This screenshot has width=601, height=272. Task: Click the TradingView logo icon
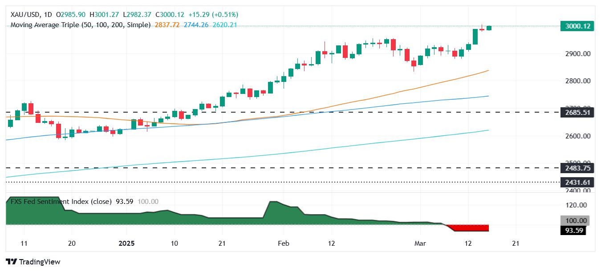coord(12,262)
